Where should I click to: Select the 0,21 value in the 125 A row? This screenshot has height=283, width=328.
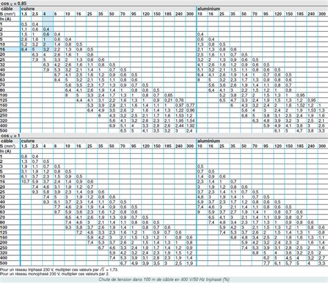pyautogui.click(x=168, y=101)
